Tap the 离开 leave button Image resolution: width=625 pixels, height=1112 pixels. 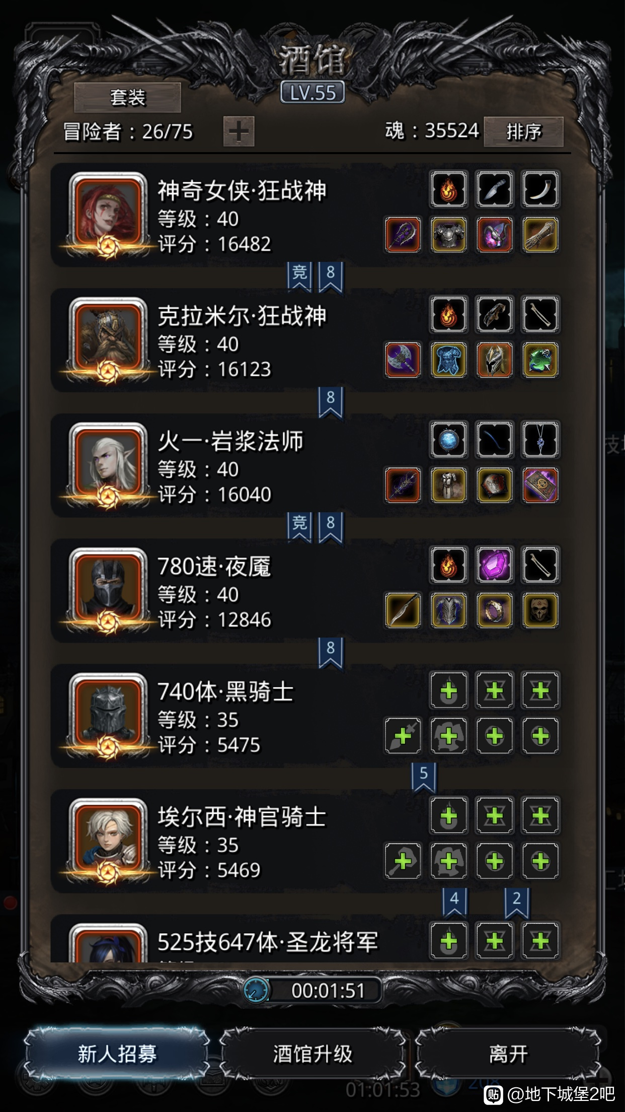tap(508, 1054)
